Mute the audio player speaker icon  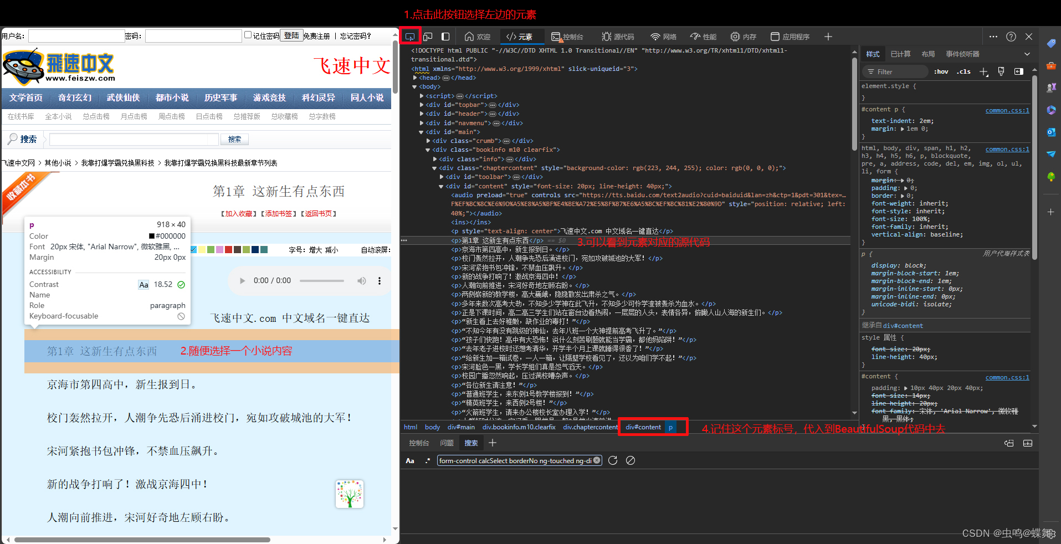(x=362, y=281)
